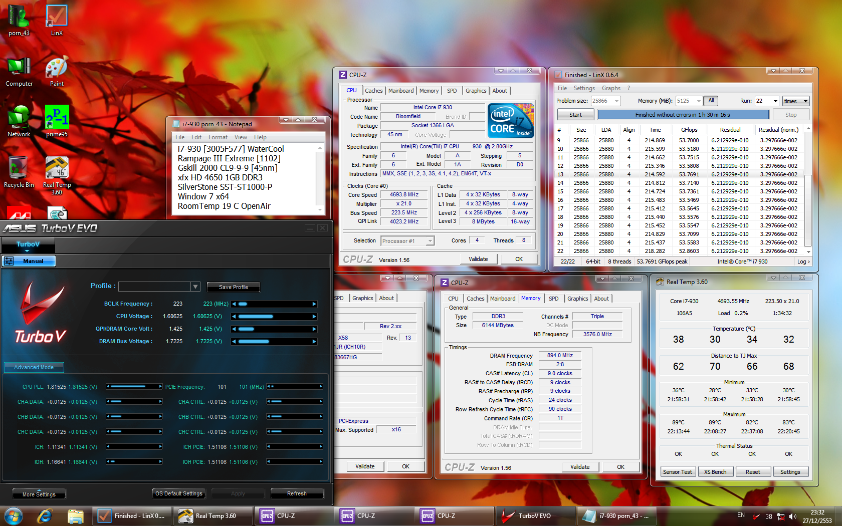Viewport: 842px width, 526px height.
Task: Open Windows Explorer folder icon on taskbar
Action: pyautogui.click(x=75, y=515)
